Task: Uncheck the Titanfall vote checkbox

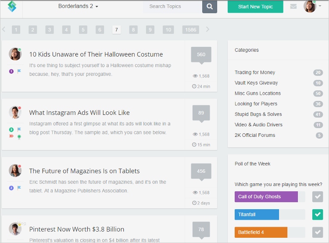Action: 318,214
